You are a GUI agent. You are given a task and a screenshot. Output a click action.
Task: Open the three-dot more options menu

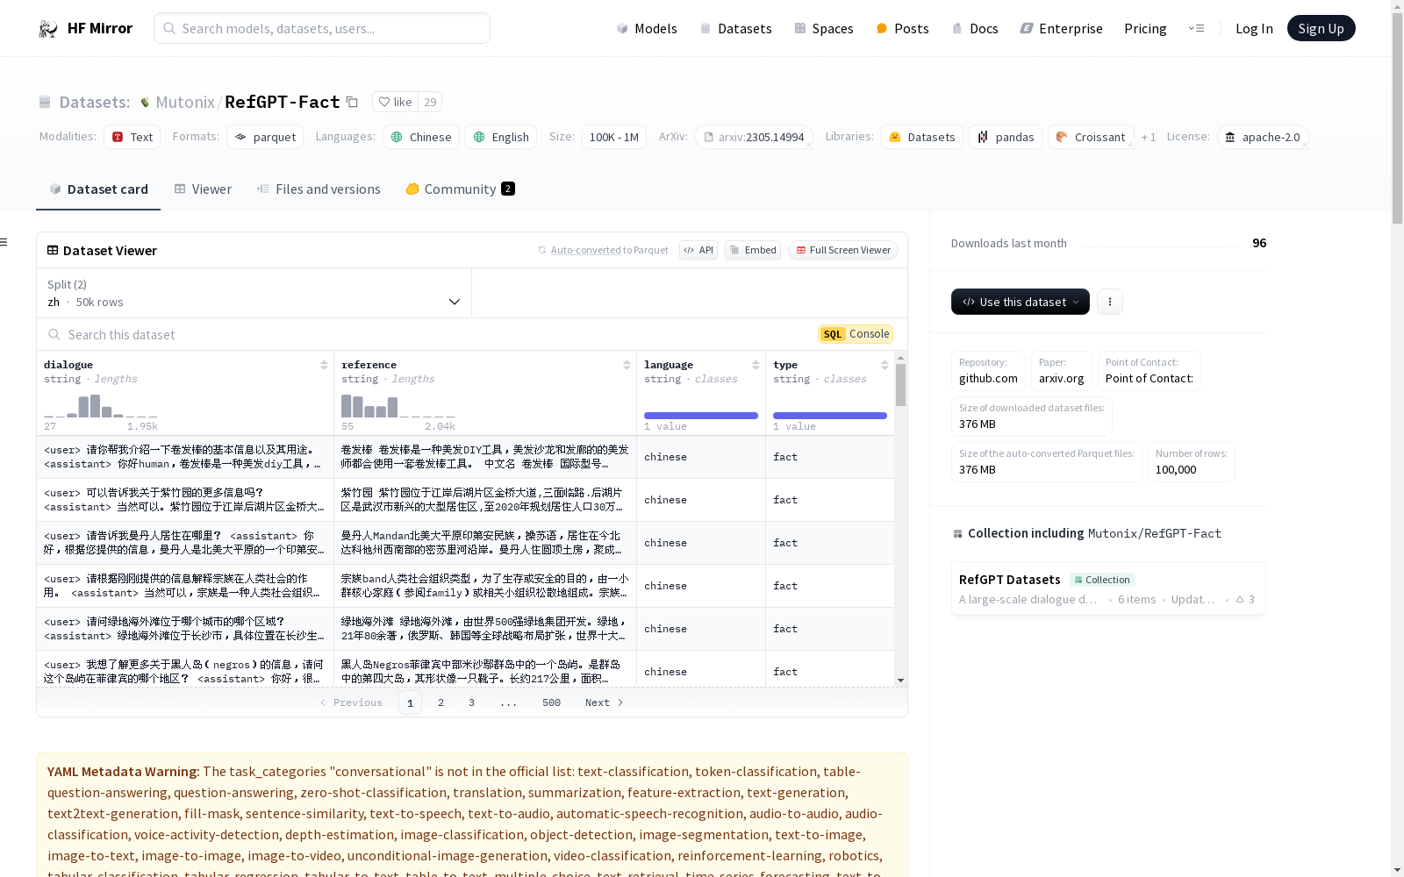pyautogui.click(x=1109, y=302)
